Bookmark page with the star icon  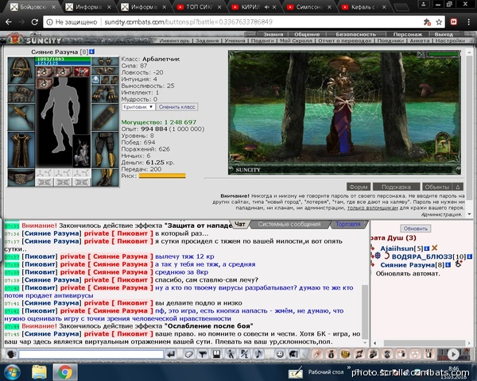[439, 22]
